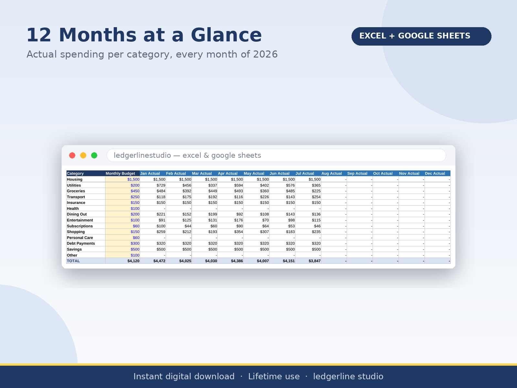Select the Utilities Jan cell $729
Image resolution: width=517 pixels, height=388 pixels.
pyautogui.click(x=153, y=185)
